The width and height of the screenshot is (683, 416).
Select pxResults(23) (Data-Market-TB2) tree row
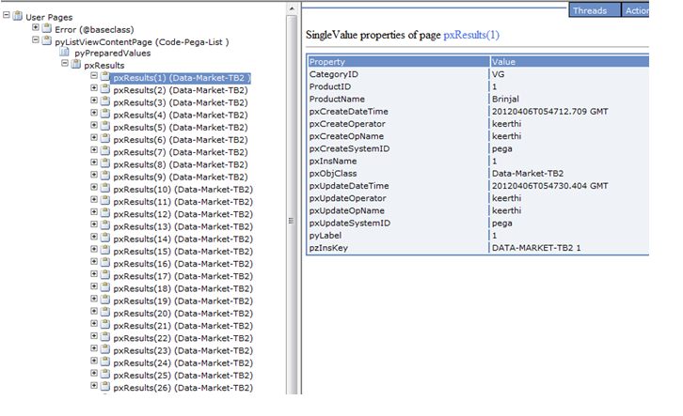click(183, 350)
